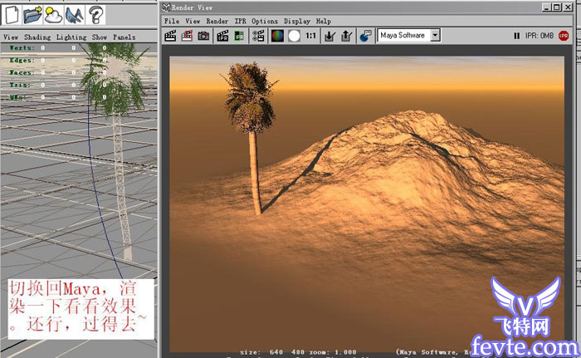Click the Faces: heads-up display label
581x358 pixels.
coord(22,73)
